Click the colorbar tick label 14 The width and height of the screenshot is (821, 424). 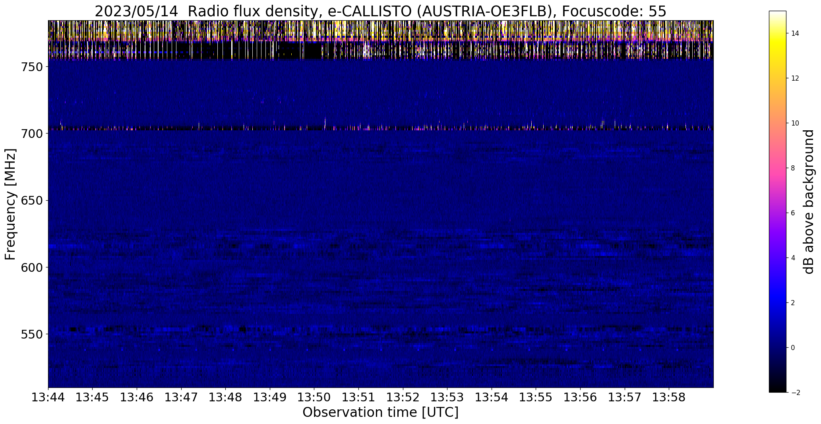(795, 33)
